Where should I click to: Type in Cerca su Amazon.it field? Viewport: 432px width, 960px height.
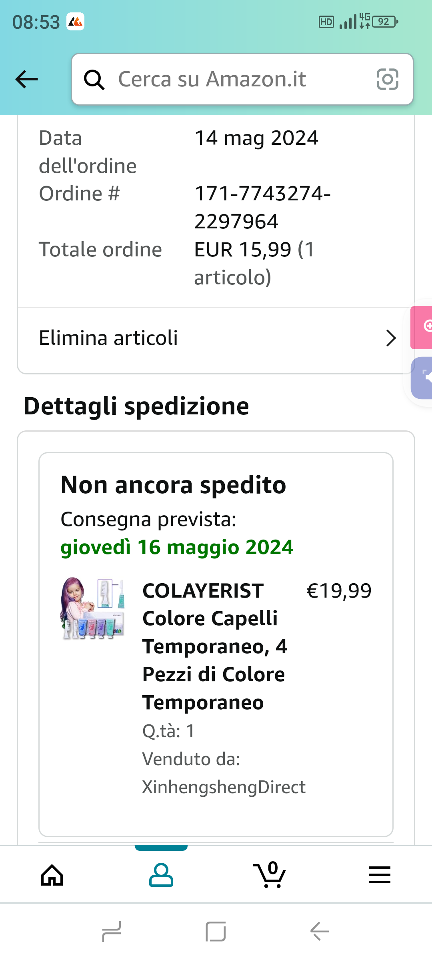point(240,79)
